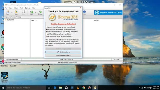Click the battery tray icon
Screen dimensions: 160x90
145,88
